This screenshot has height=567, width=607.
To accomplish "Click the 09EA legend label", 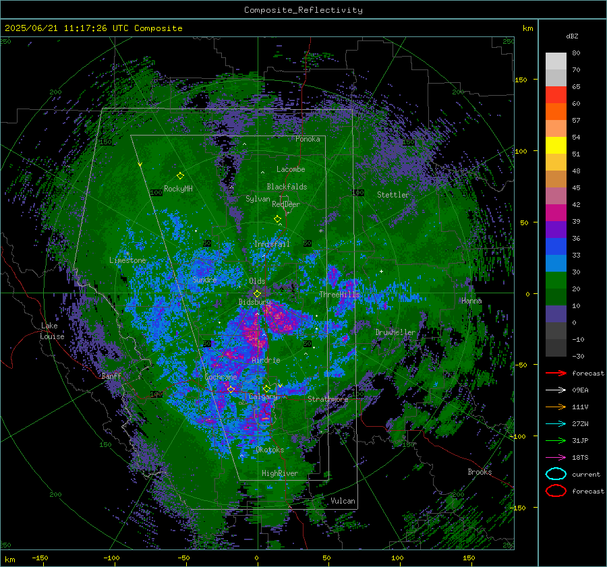I will (x=580, y=390).
